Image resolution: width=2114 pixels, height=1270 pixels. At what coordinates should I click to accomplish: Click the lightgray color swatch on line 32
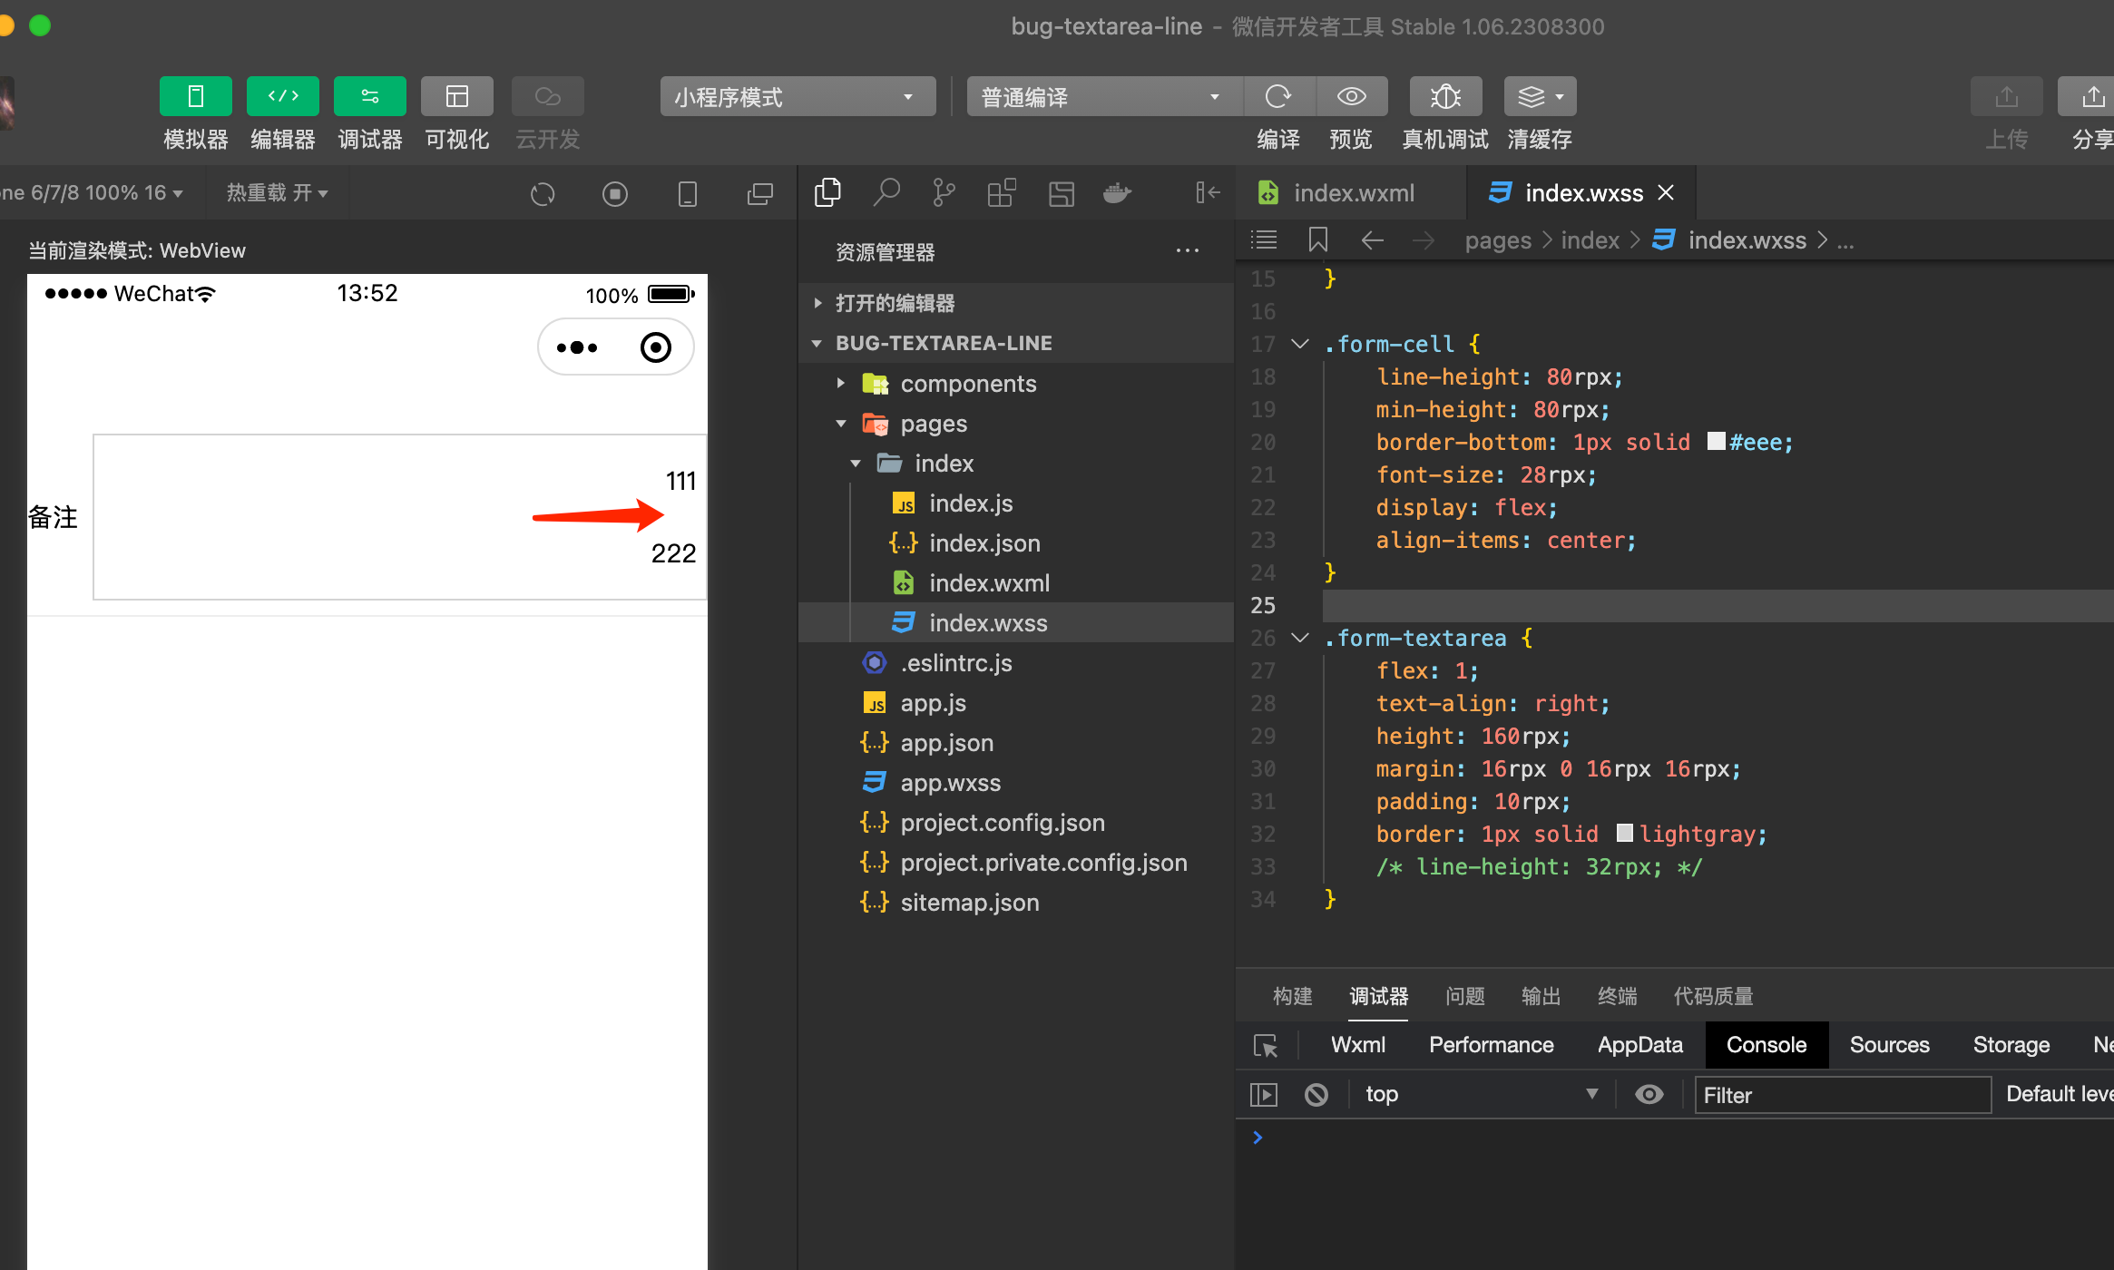[x=1625, y=834]
